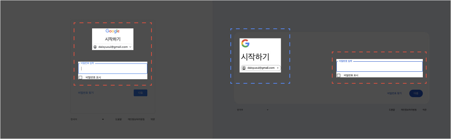The width and height of the screenshot is (451, 139).
Task: Follow 비밀번호 찾기 link in wide card
Action: point(394,93)
